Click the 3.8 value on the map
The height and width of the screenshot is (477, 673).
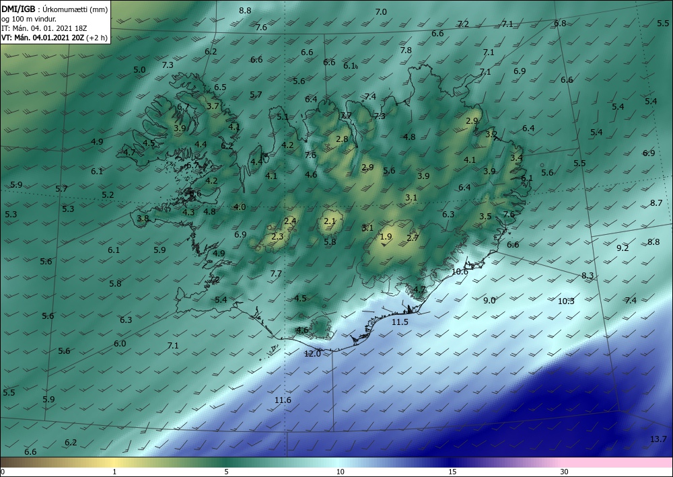click(143, 219)
